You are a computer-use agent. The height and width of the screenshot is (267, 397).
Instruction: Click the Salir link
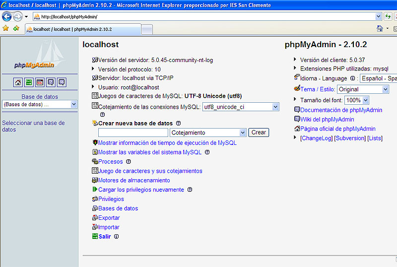105,237
